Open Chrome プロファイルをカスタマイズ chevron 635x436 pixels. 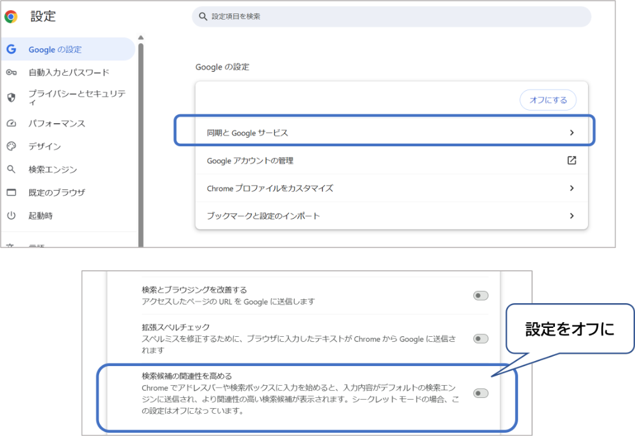571,188
